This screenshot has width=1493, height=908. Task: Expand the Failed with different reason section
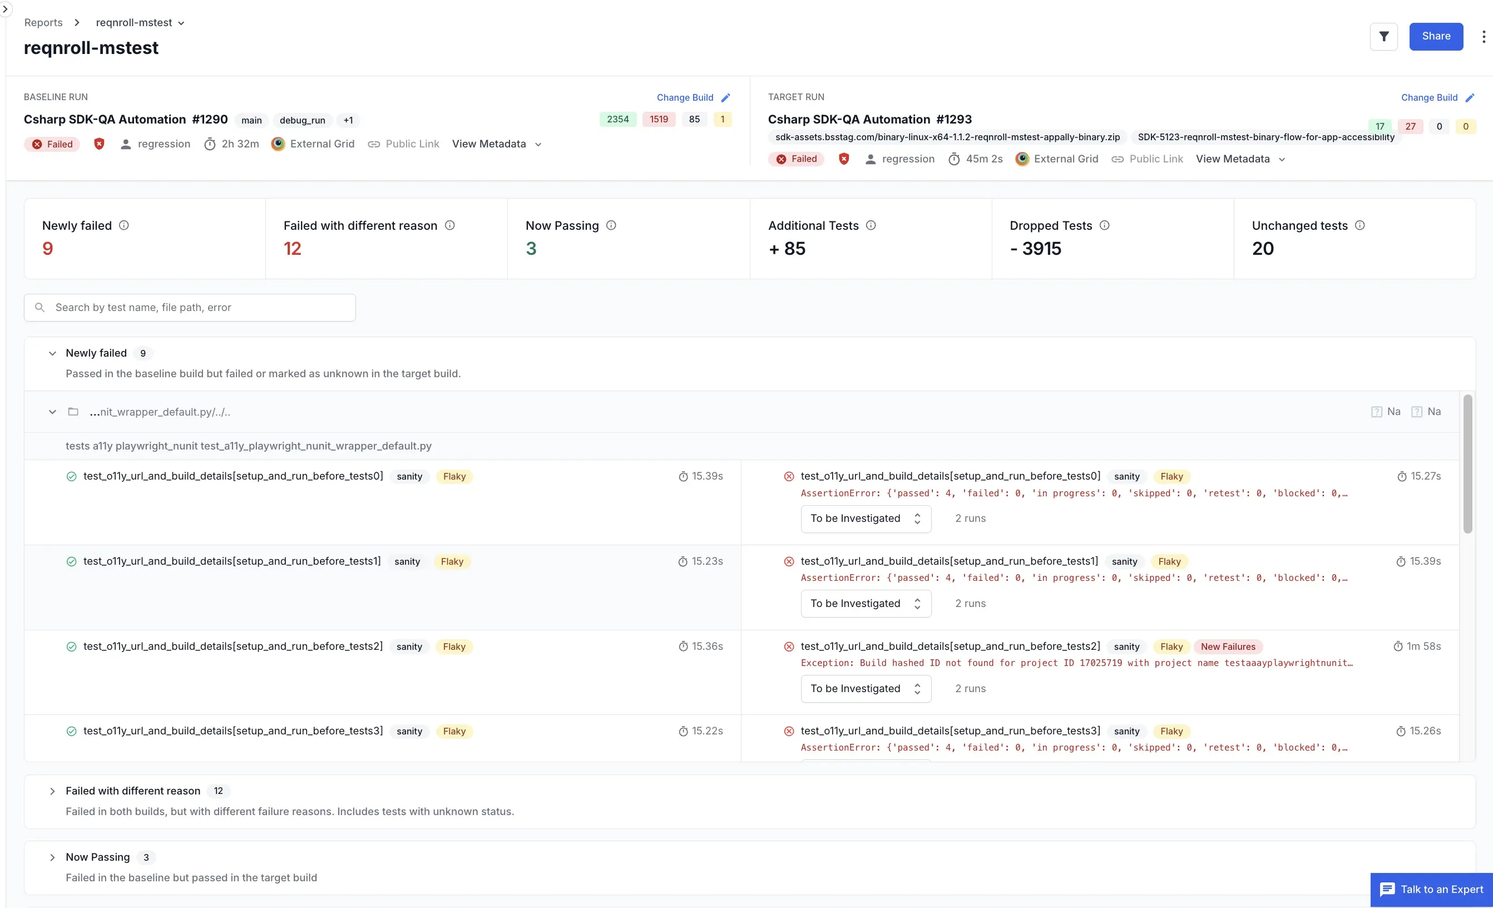pyautogui.click(x=52, y=791)
